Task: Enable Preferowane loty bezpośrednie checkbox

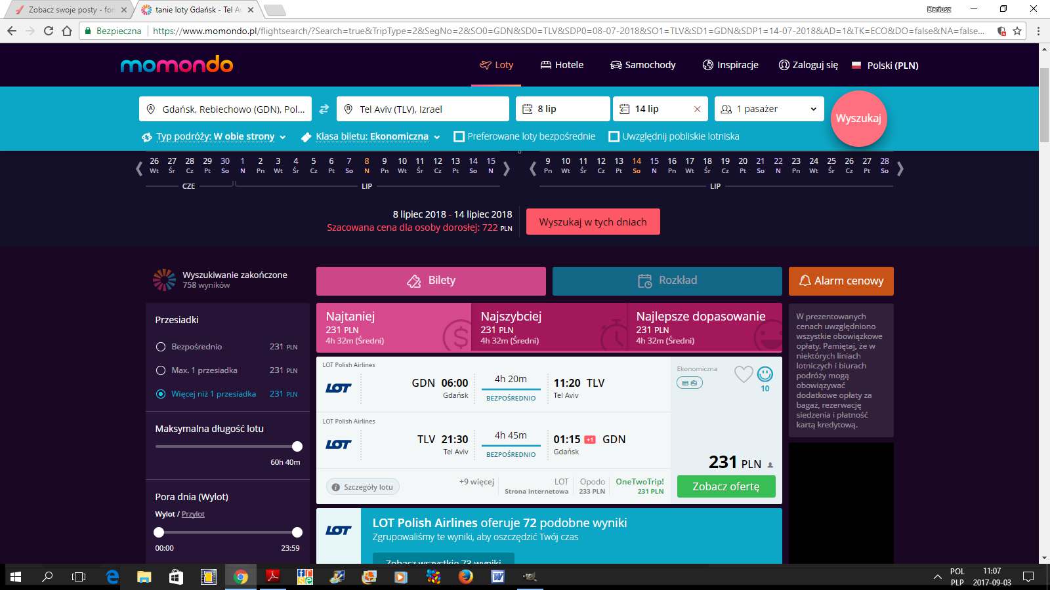Action: [459, 136]
